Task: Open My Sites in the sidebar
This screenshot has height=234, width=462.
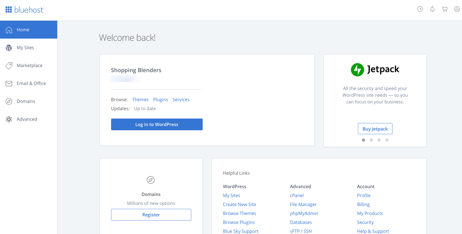Action: (x=28, y=48)
